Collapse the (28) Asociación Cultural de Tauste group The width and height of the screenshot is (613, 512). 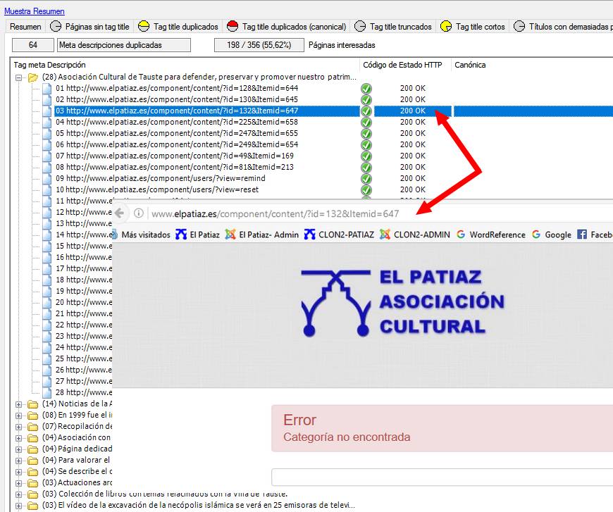[18, 77]
